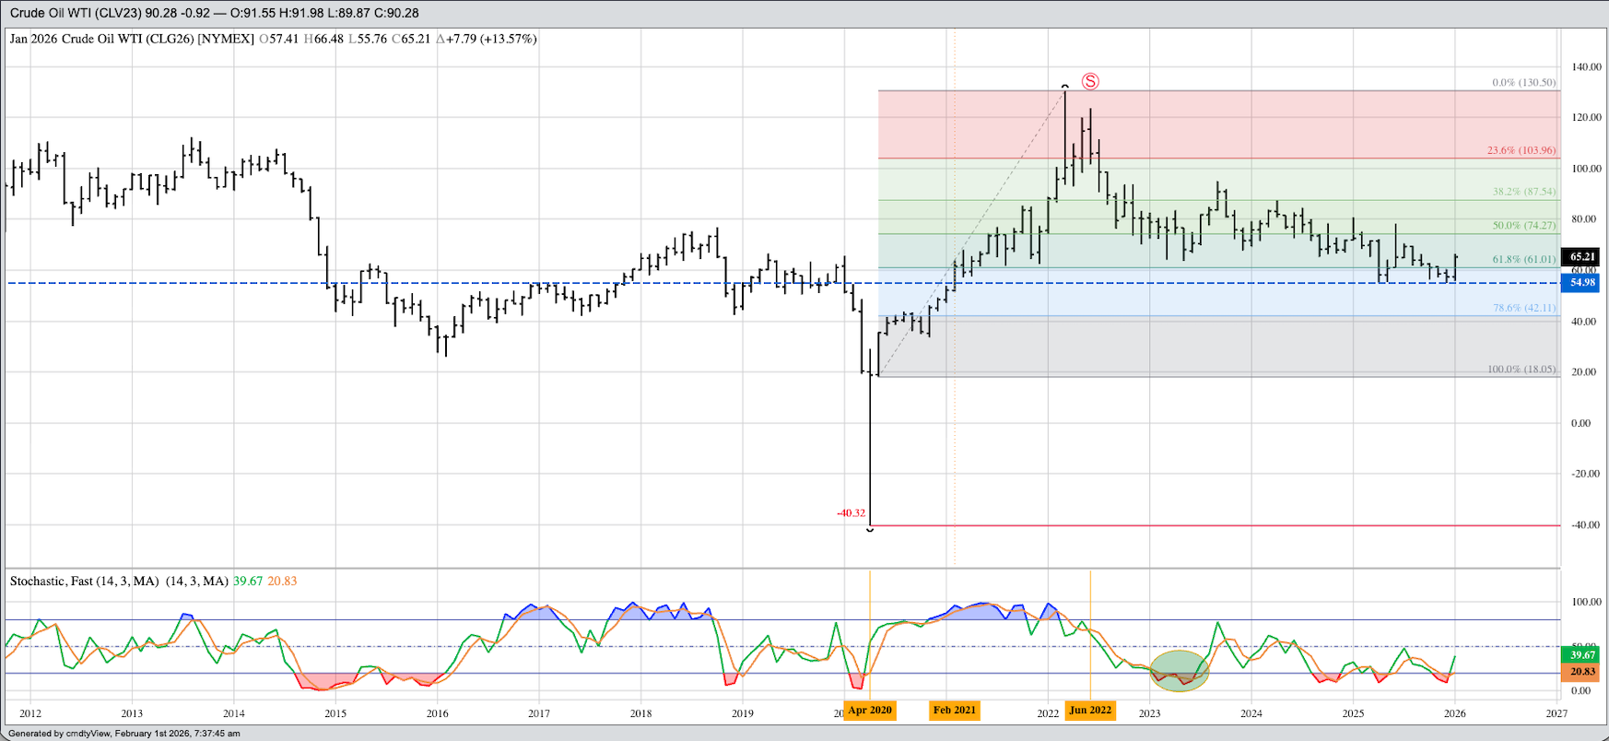Click the green oval highlight on the stochastic
Viewport: 1609px width, 741px height.
tap(1179, 670)
